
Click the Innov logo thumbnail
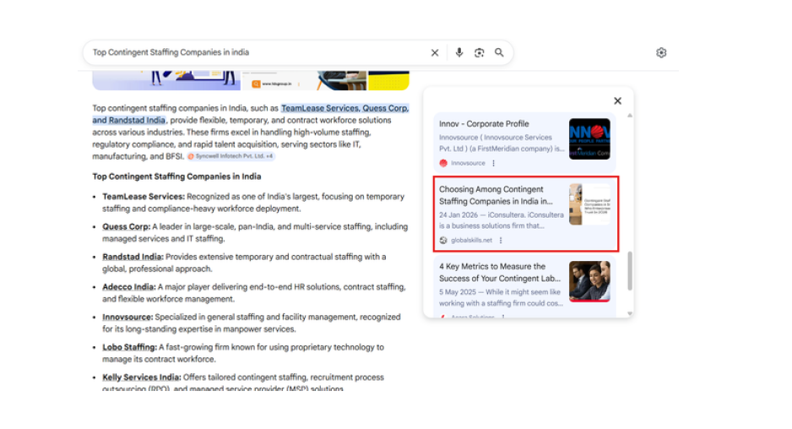coord(589,138)
